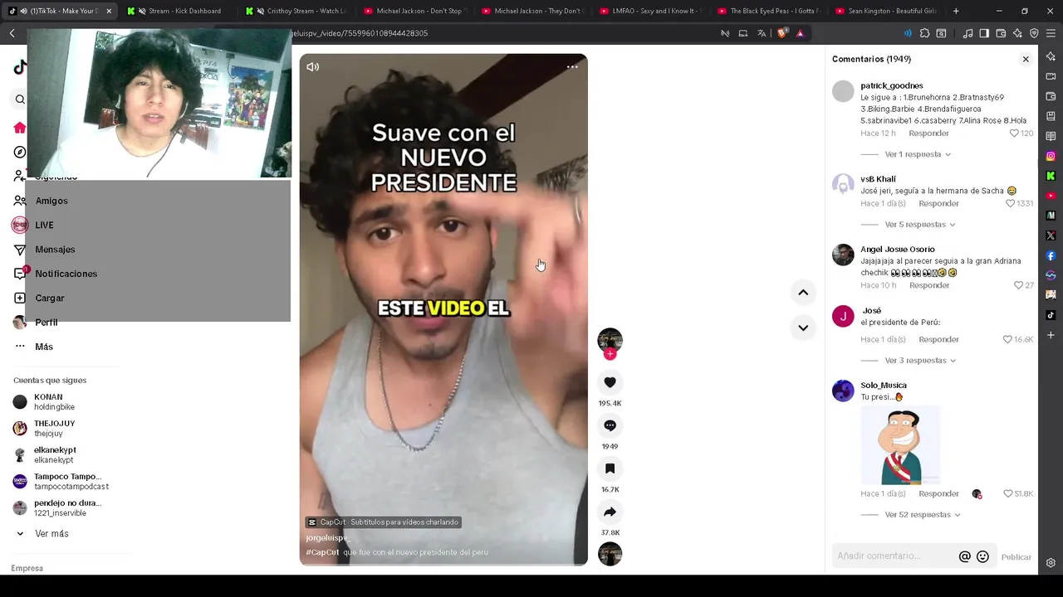Viewport: 1063px width, 597px height.
Task: Toggle the tab audio playing indicator
Action: 22,11
